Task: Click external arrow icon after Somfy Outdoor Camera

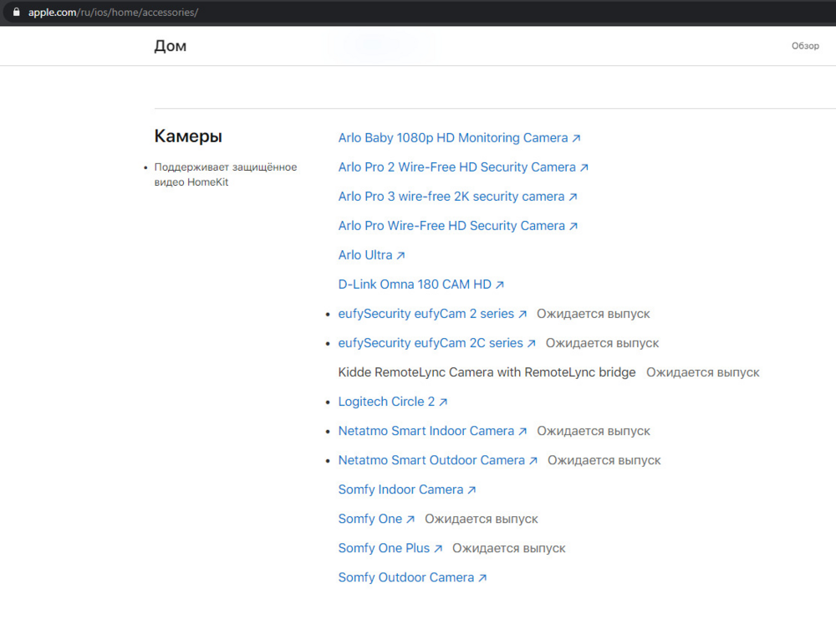Action: [482, 578]
